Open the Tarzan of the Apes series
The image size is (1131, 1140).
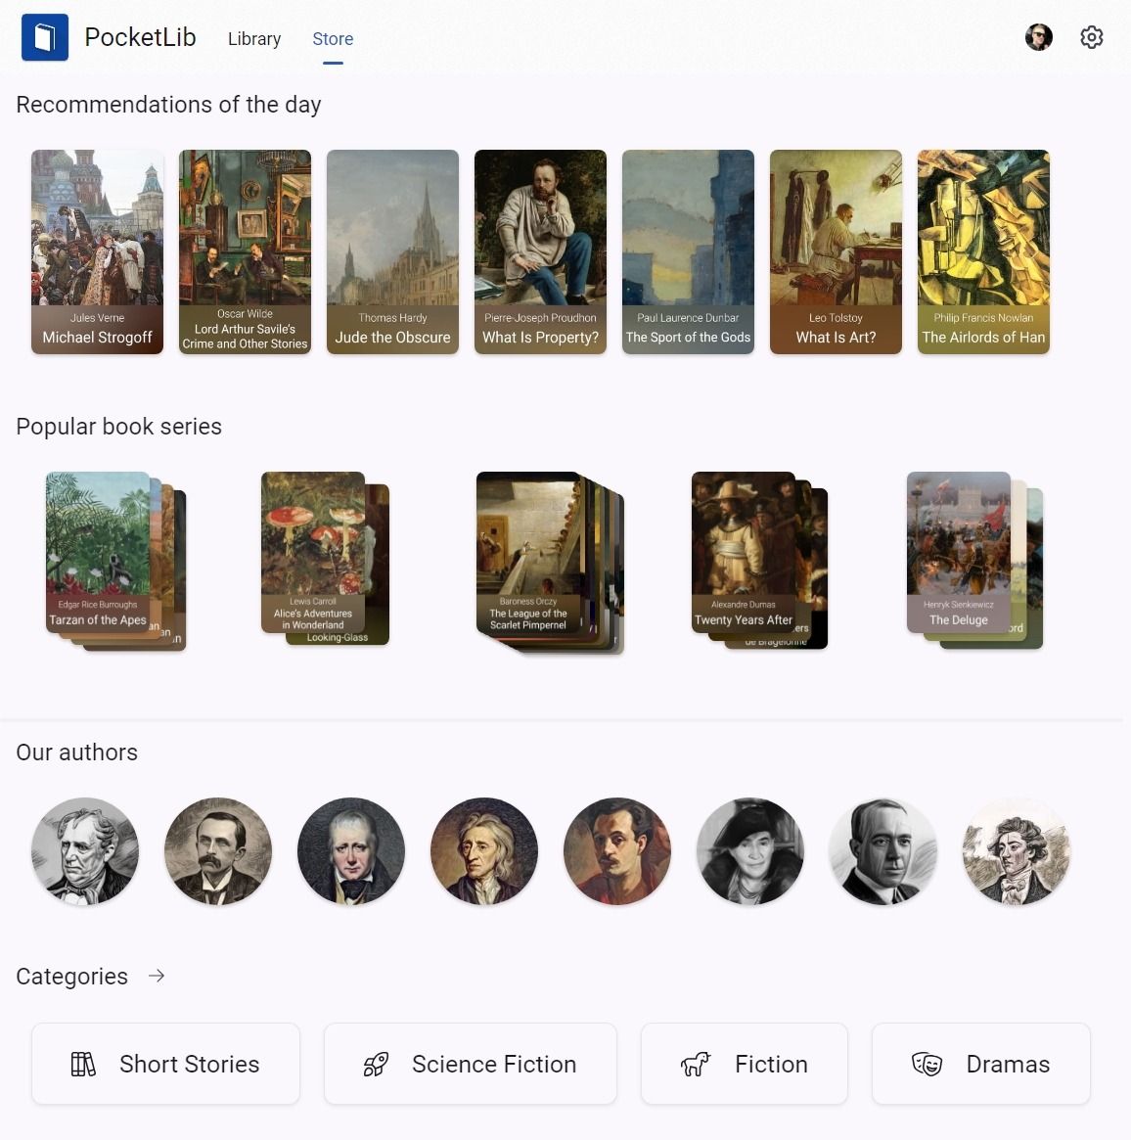click(115, 561)
